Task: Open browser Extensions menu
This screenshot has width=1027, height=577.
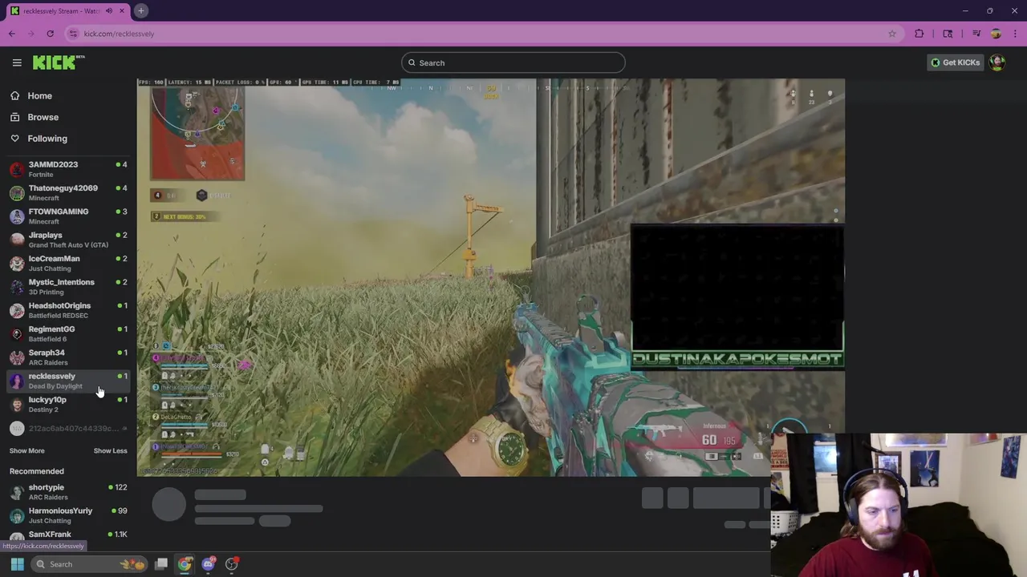Action: coord(919,34)
